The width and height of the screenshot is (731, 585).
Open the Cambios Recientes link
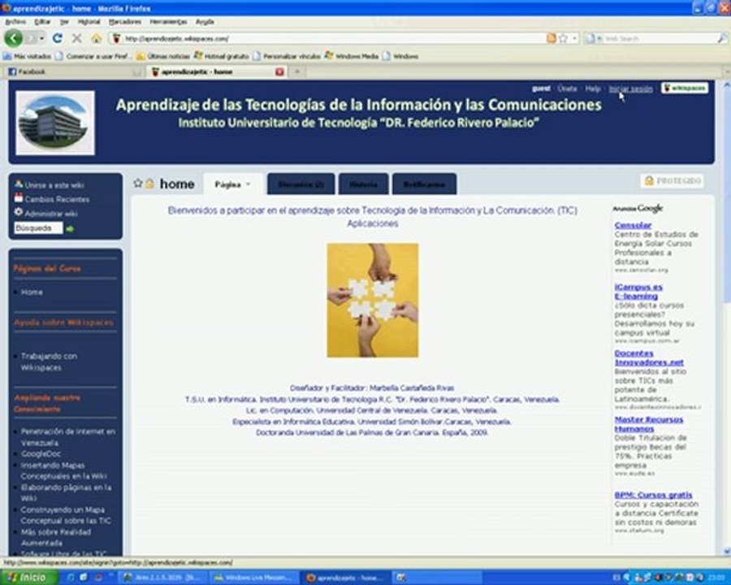pos(56,199)
